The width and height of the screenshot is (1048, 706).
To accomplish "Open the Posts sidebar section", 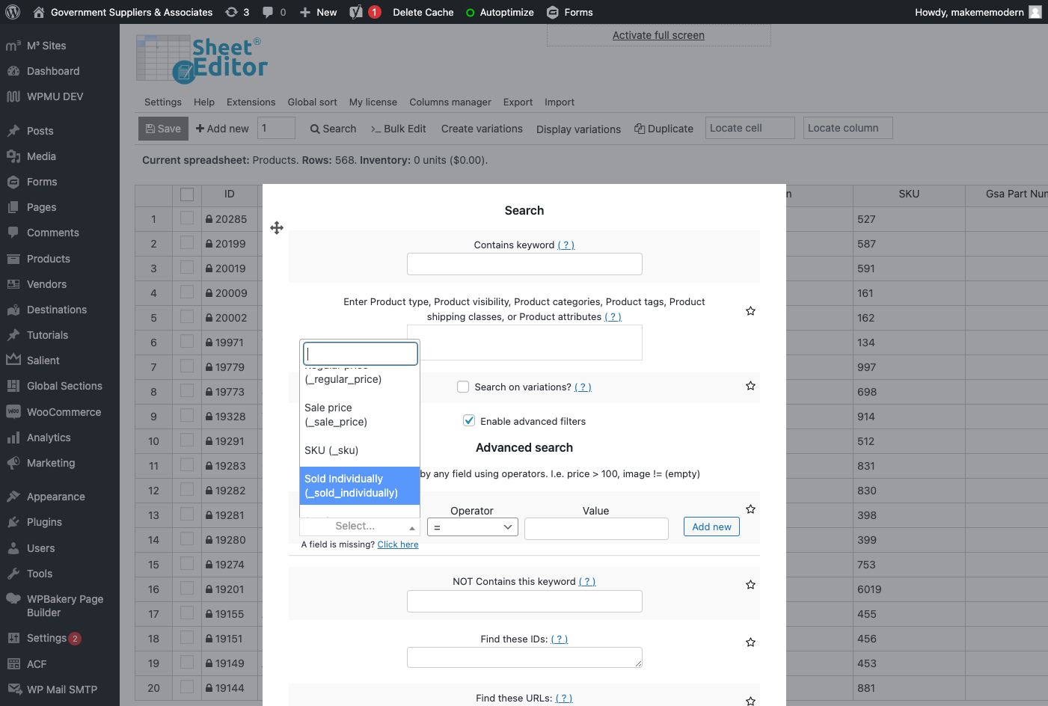I will [x=40, y=131].
